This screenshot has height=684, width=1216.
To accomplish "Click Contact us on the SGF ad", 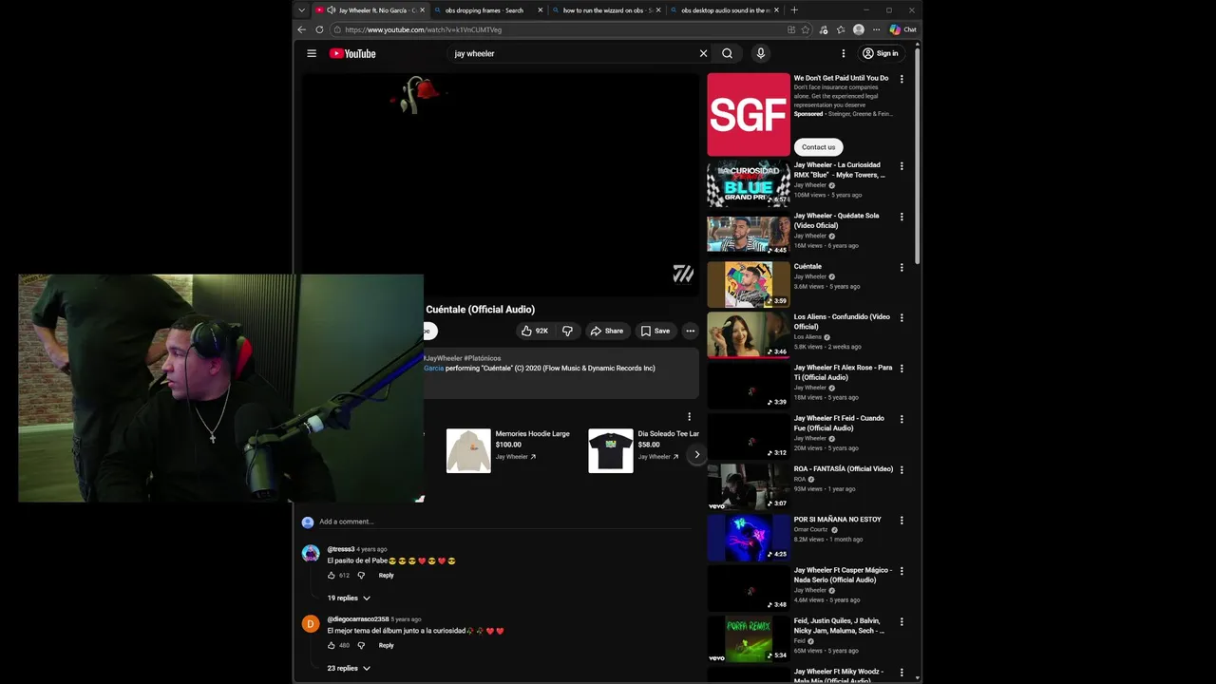I will tap(818, 147).
